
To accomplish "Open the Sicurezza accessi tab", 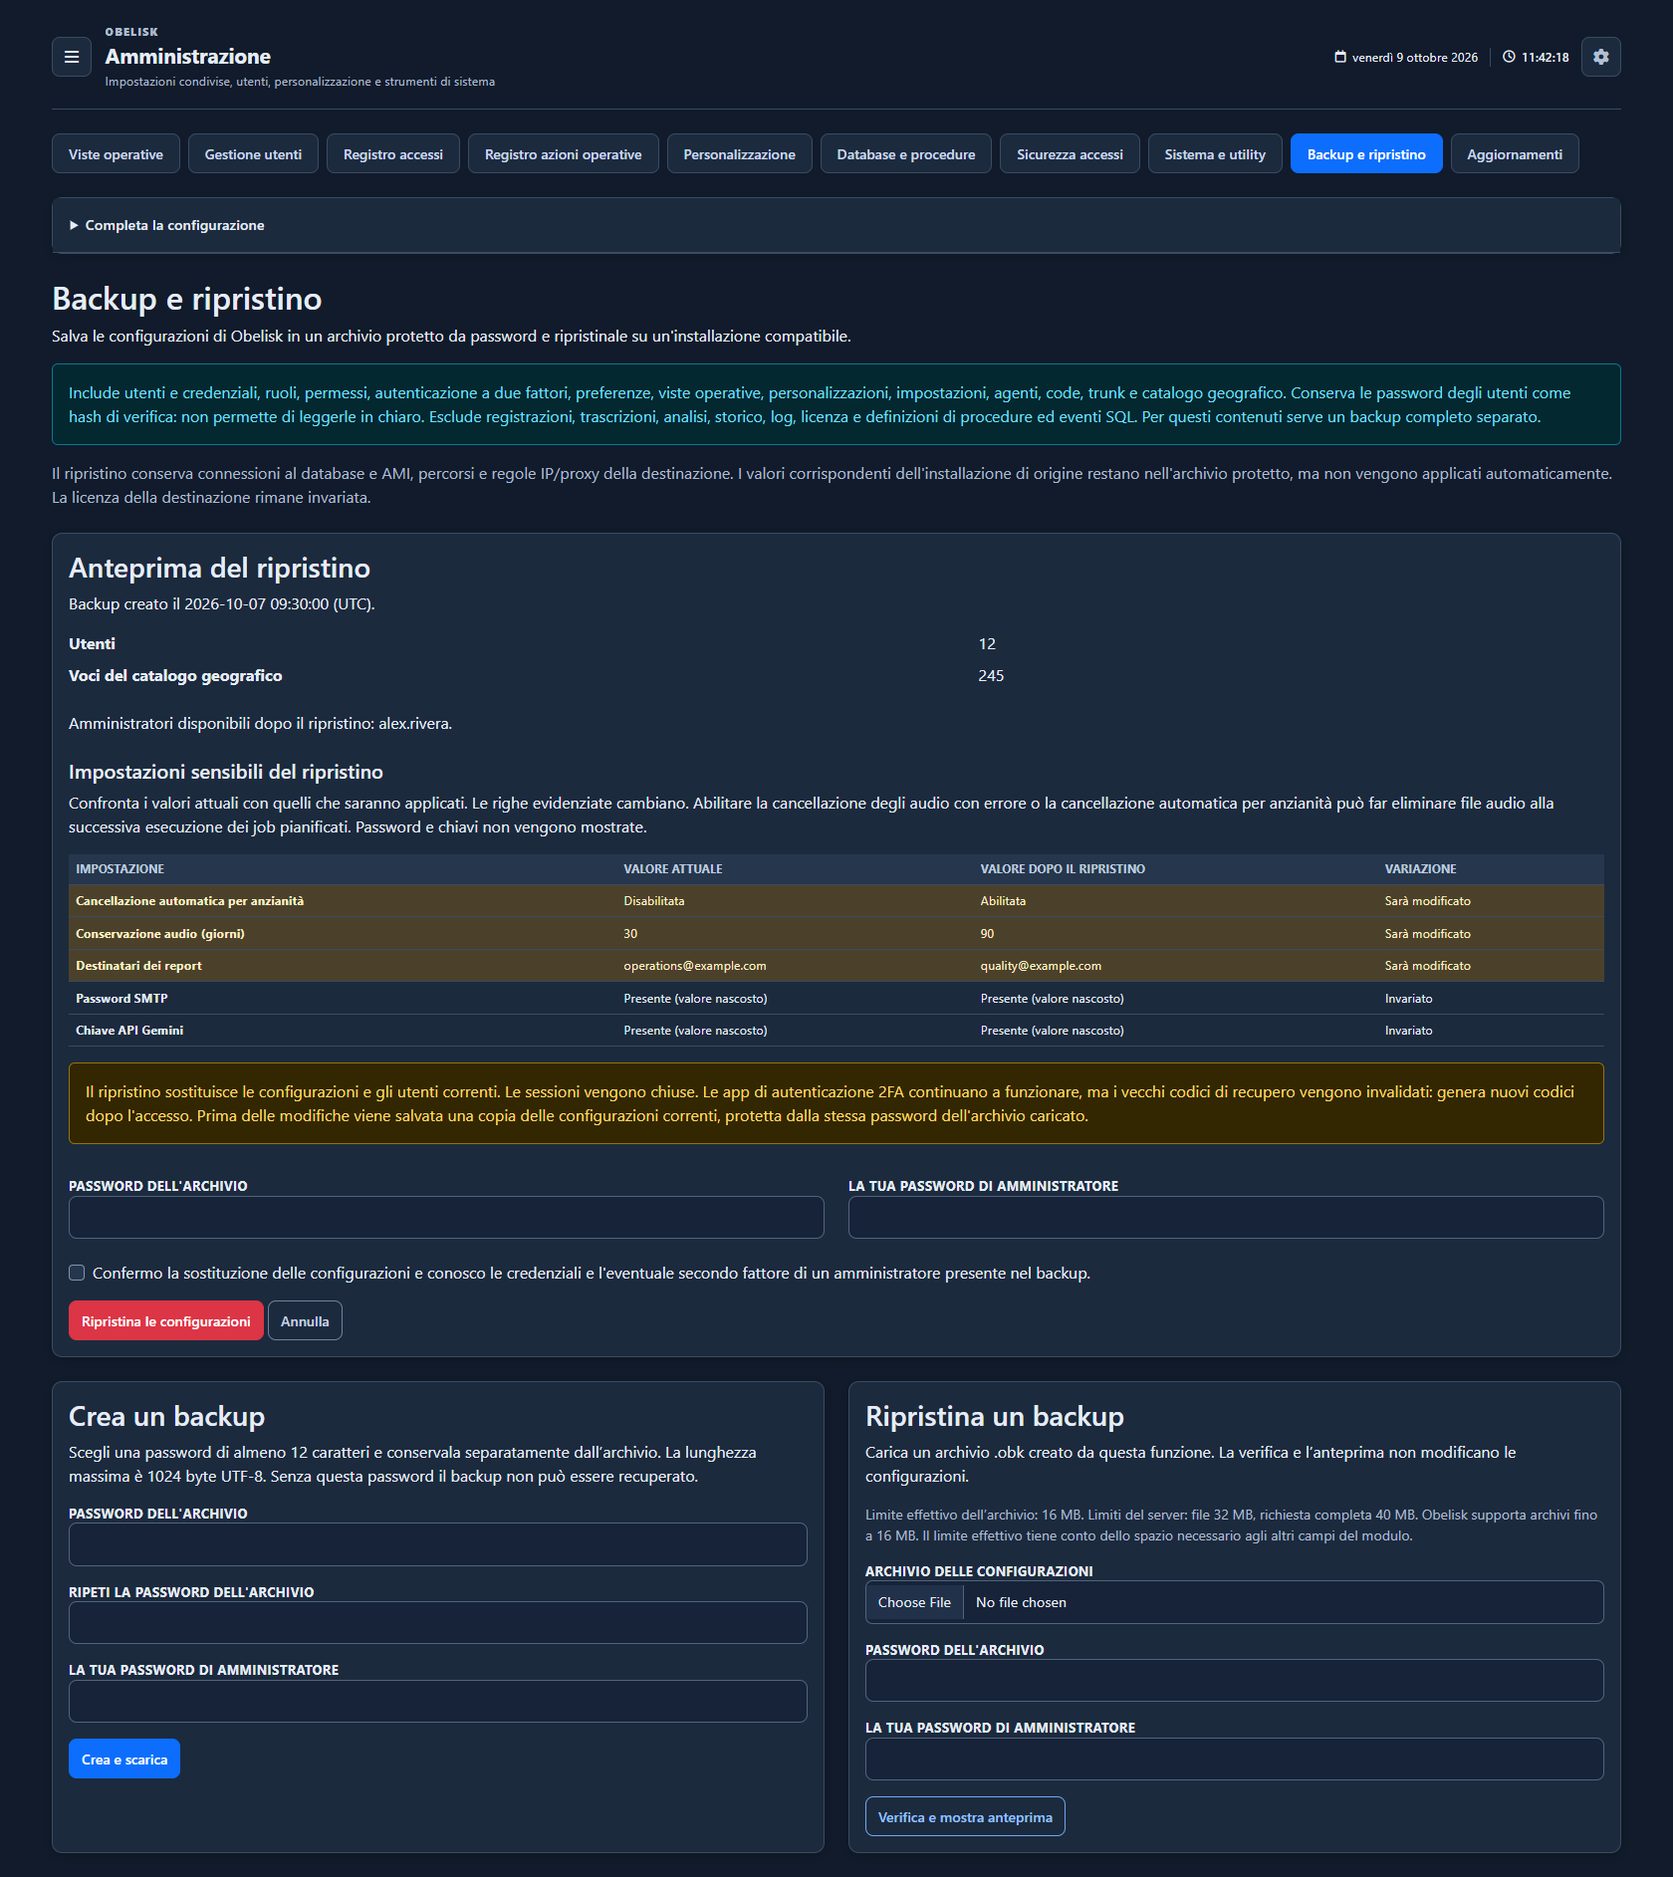I will tap(1070, 153).
